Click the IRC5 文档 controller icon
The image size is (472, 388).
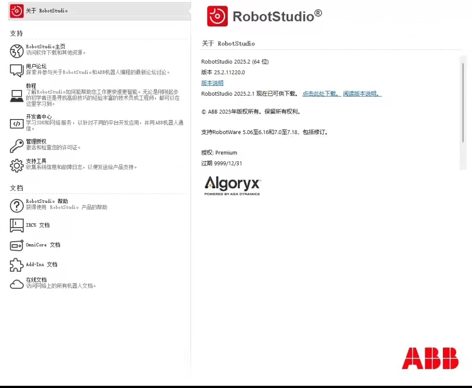[x=17, y=225]
